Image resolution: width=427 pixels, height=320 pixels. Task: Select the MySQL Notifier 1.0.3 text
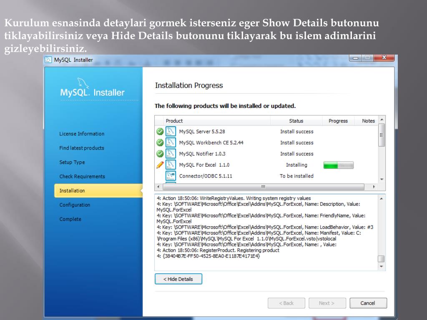click(x=202, y=154)
